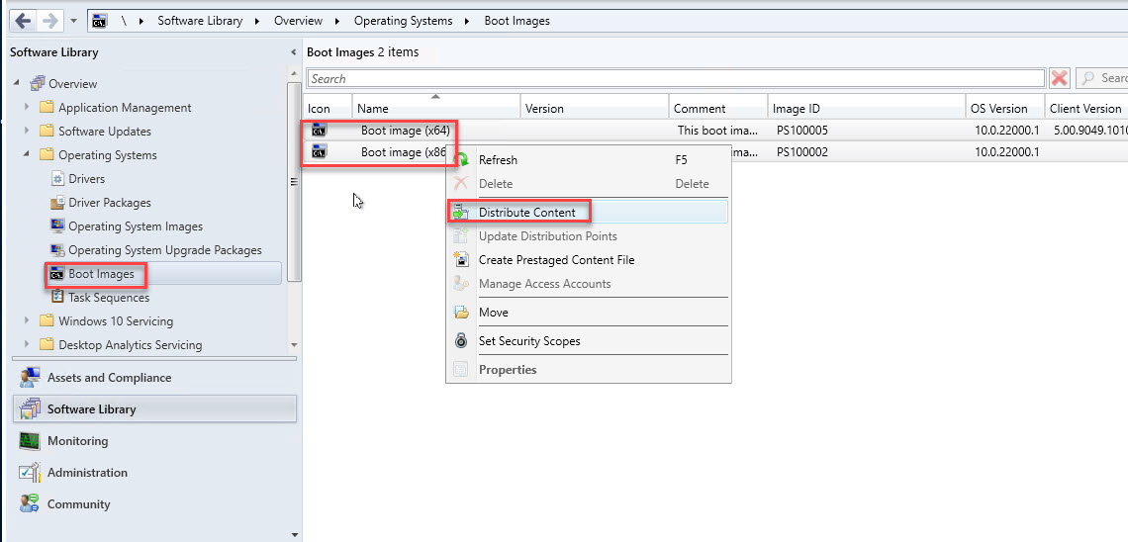Click the Administration workspace icon
This screenshot has width=1128, height=542.
[30, 473]
